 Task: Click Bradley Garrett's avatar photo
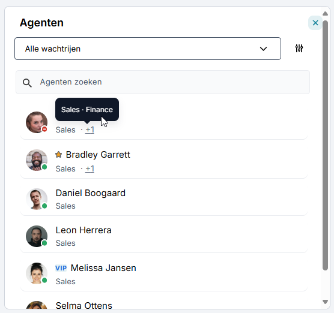point(37,160)
